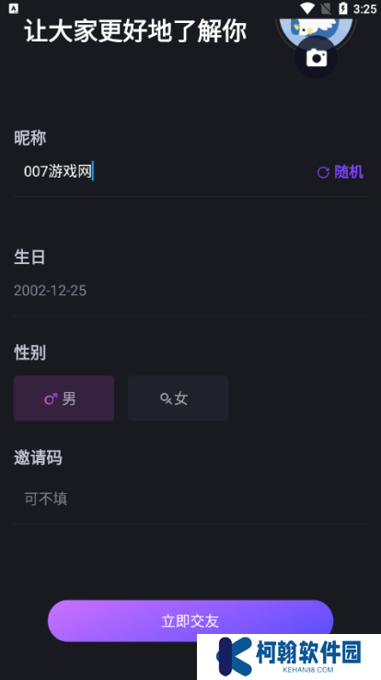Check the Wi-Fi icon in status bar
The width and height of the screenshot is (381, 680).
point(307,8)
